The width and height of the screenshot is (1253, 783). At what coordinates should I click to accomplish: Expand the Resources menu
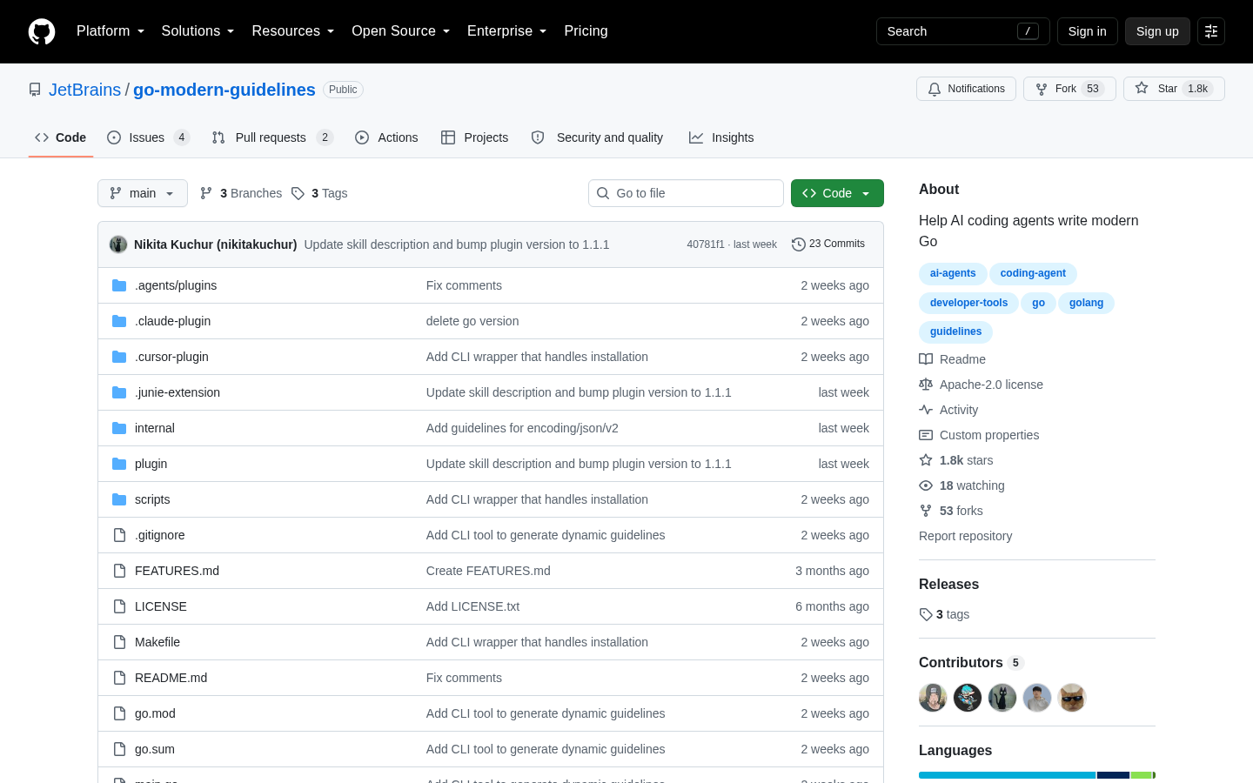[x=292, y=31]
